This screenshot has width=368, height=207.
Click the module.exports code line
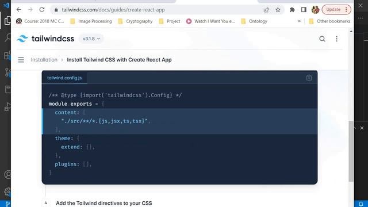[x=76, y=103]
